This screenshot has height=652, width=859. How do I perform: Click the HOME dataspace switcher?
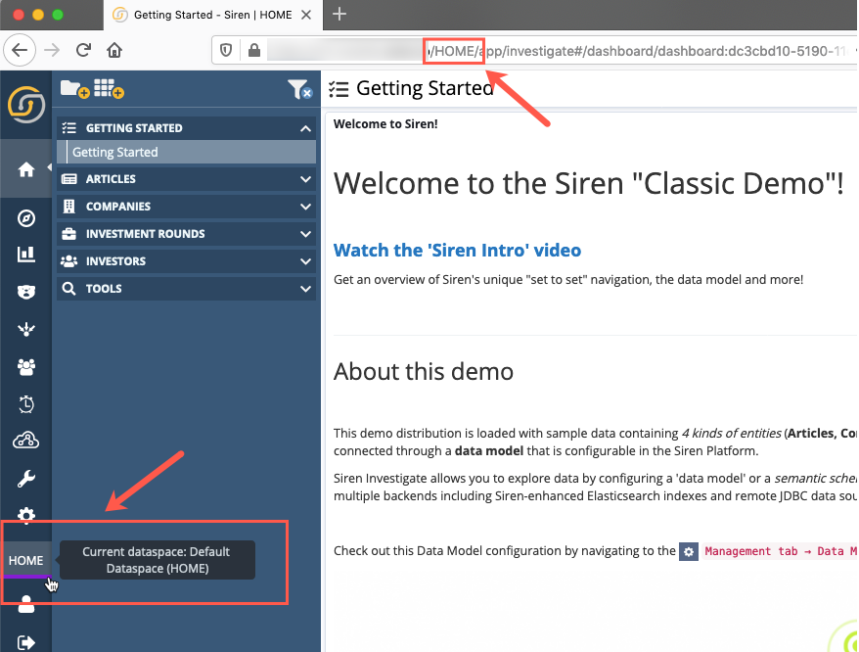[25, 560]
